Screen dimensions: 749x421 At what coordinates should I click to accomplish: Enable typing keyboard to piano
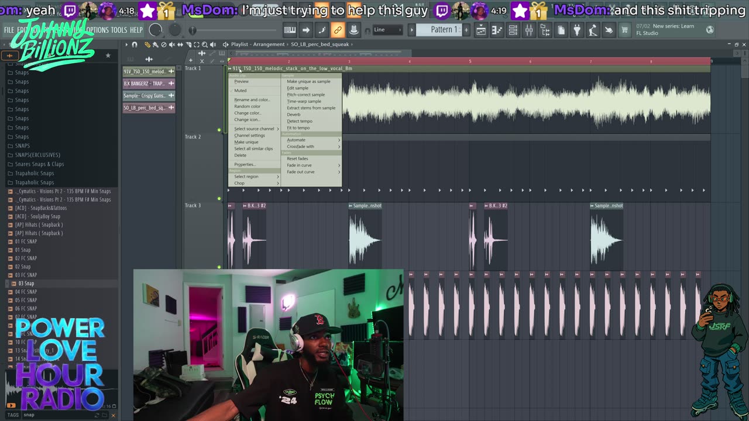[x=290, y=30]
